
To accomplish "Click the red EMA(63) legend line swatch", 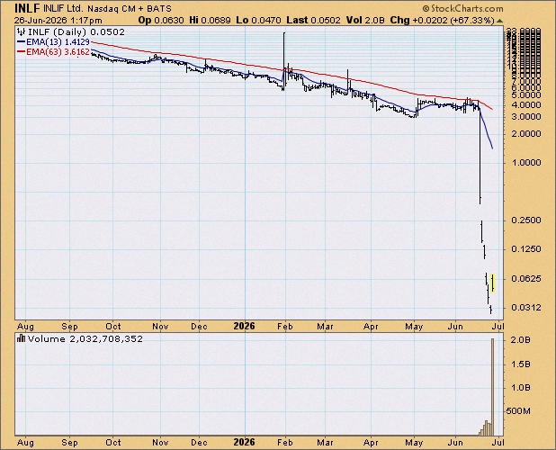I will (22, 52).
